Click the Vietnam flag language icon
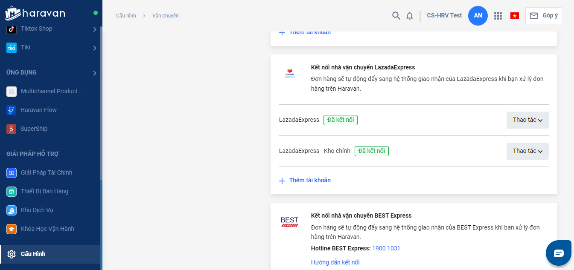574x270 pixels. click(x=515, y=16)
